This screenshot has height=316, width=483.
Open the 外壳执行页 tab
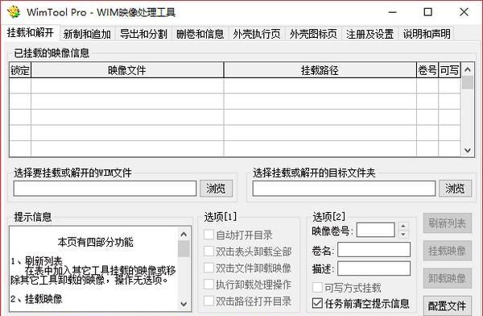[256, 34]
